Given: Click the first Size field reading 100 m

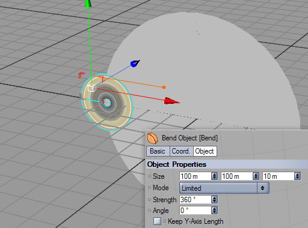Looking at the screenshot, I should click(x=195, y=176).
